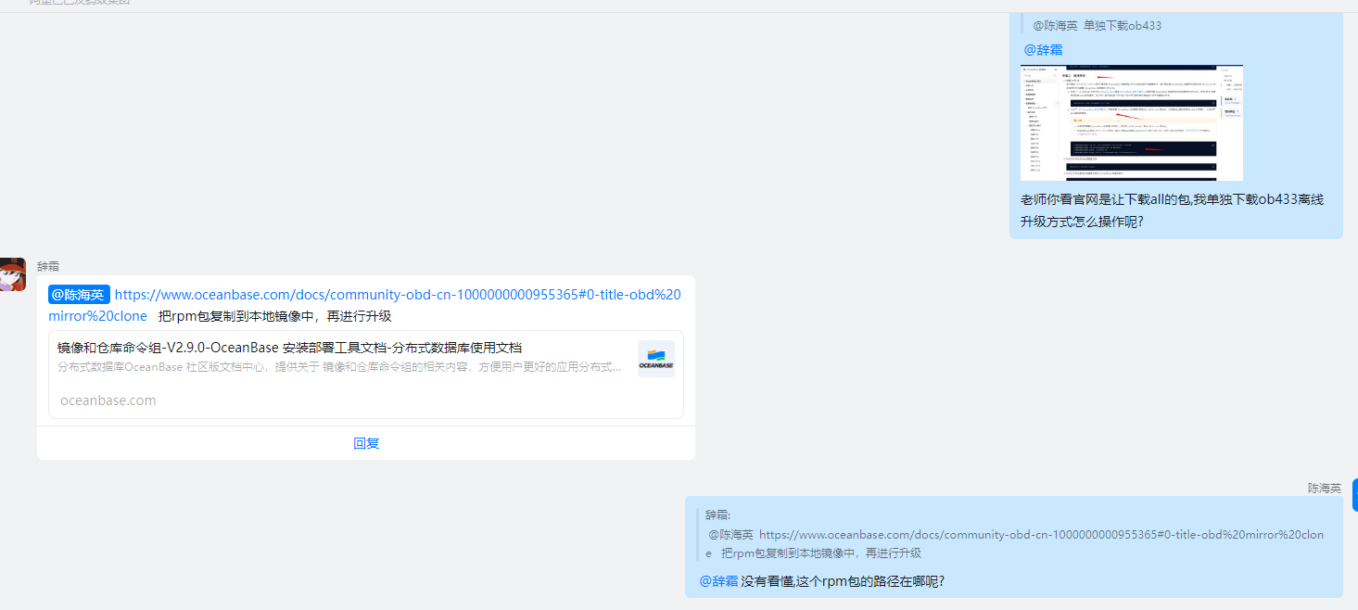The image size is (1358, 610).
Task: Click the @辞霜 mention above the screenshot
Action: [x=1043, y=50]
